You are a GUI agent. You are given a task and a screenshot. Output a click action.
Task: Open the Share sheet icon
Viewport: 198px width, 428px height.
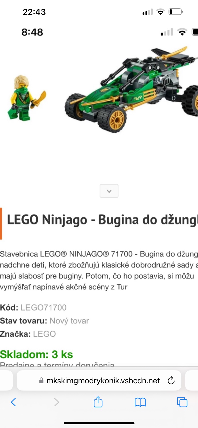[98, 402]
